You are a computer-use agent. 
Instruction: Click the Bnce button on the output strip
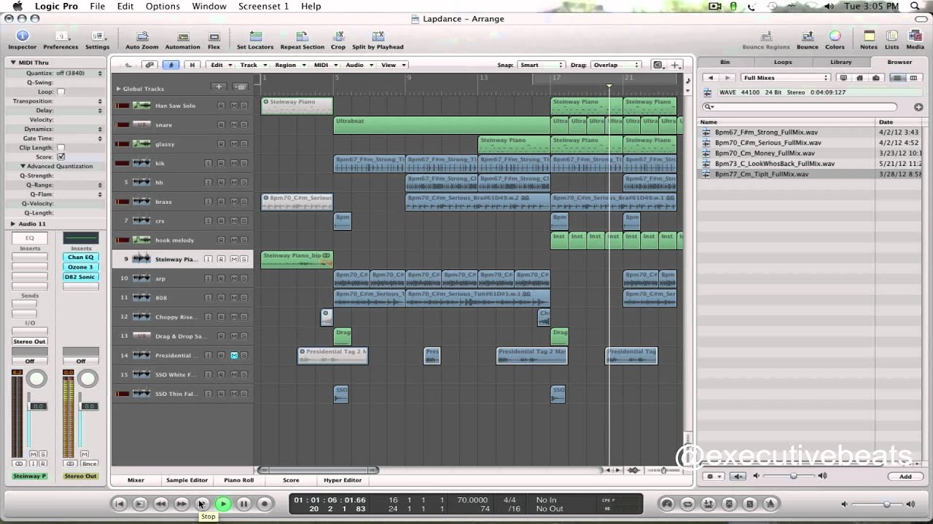[90, 464]
